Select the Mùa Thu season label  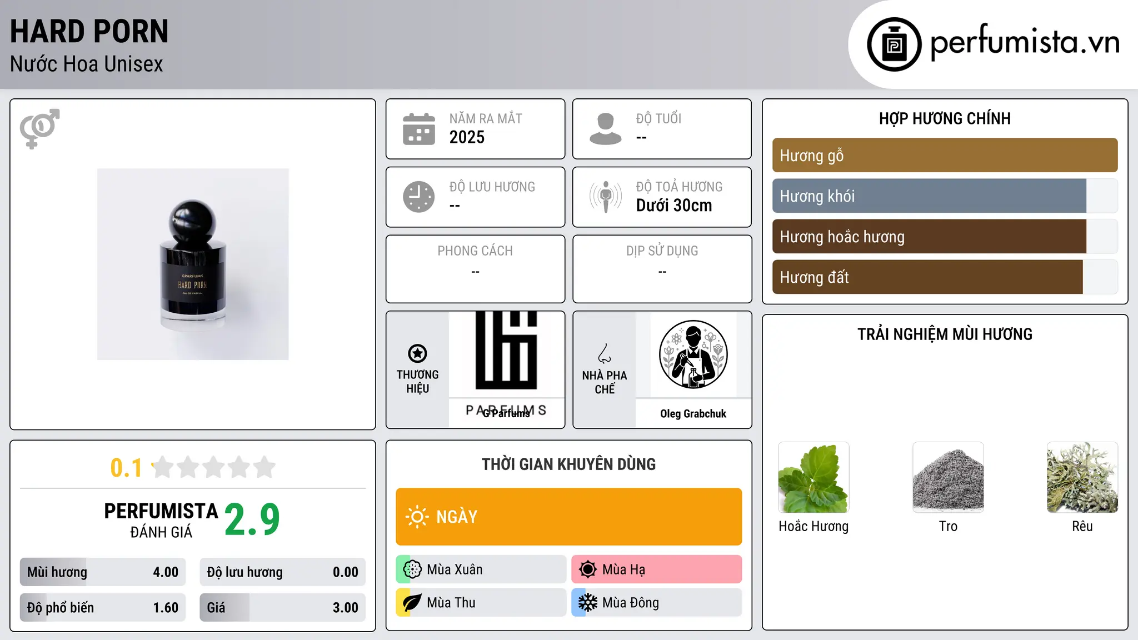coord(451,603)
